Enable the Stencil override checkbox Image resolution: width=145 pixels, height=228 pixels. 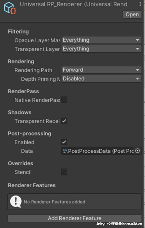pos(64,172)
